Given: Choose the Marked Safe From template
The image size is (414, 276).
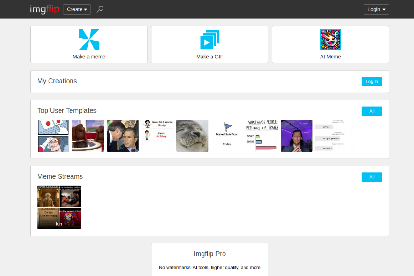Looking at the screenshot, I should tap(227, 136).
